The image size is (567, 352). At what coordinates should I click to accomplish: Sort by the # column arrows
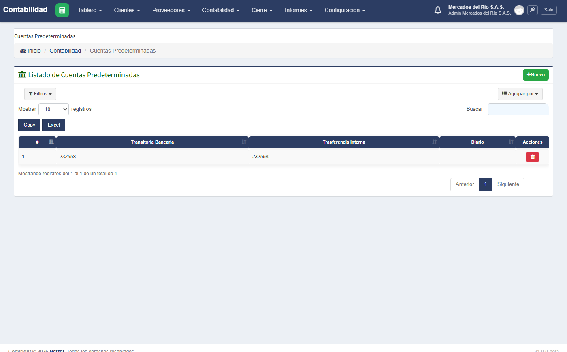coord(51,142)
